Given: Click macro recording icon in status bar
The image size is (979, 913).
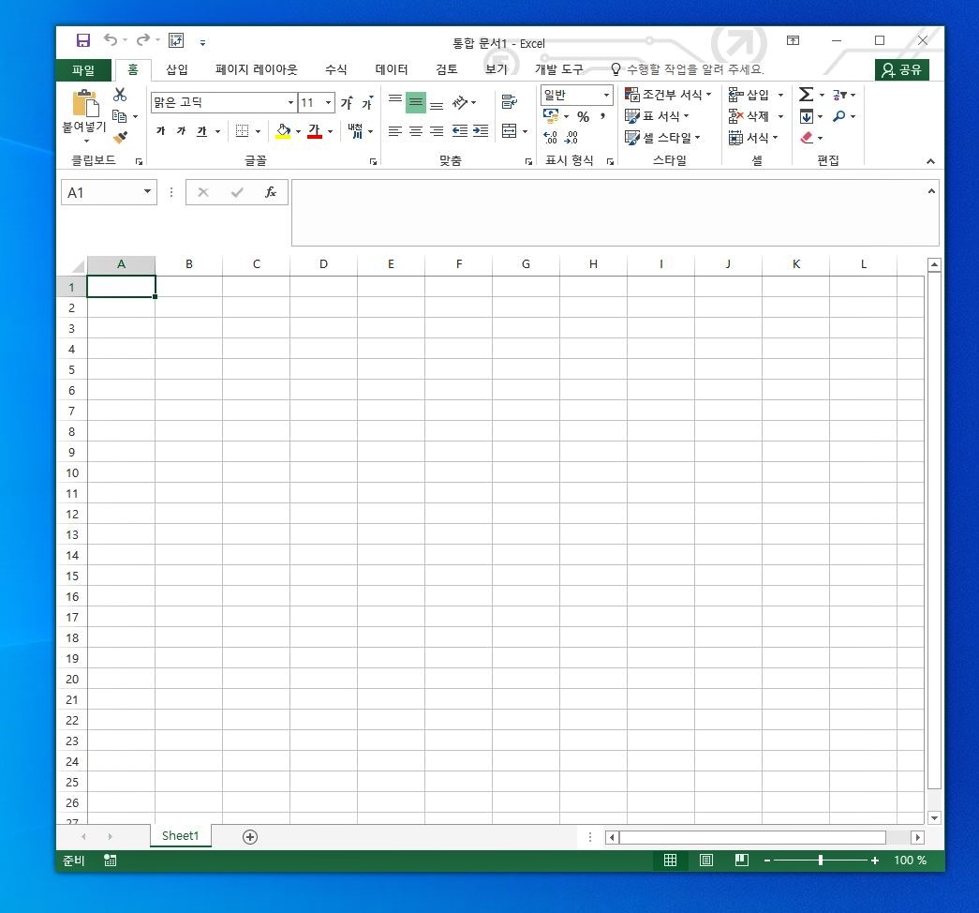Looking at the screenshot, I should coord(110,861).
